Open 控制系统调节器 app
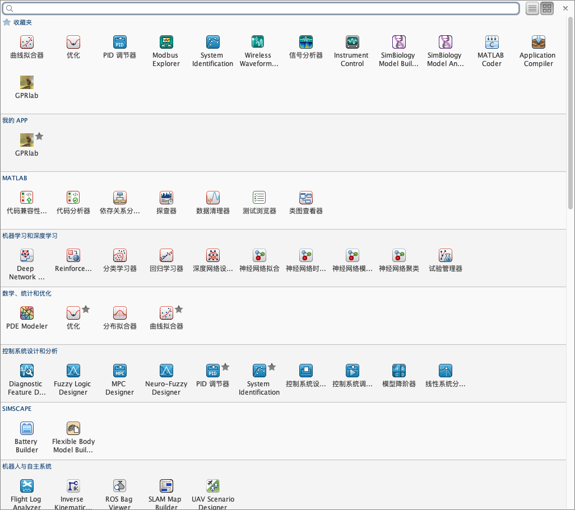The image size is (575, 510). [x=352, y=376]
